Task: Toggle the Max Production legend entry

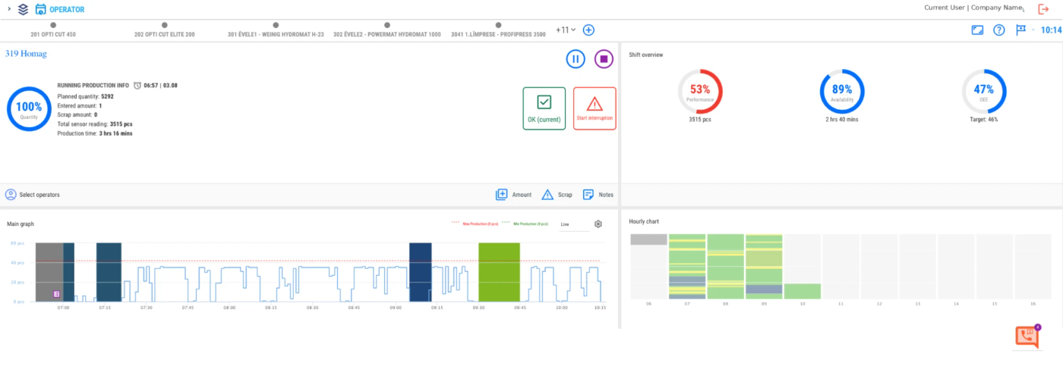Action: click(x=475, y=224)
